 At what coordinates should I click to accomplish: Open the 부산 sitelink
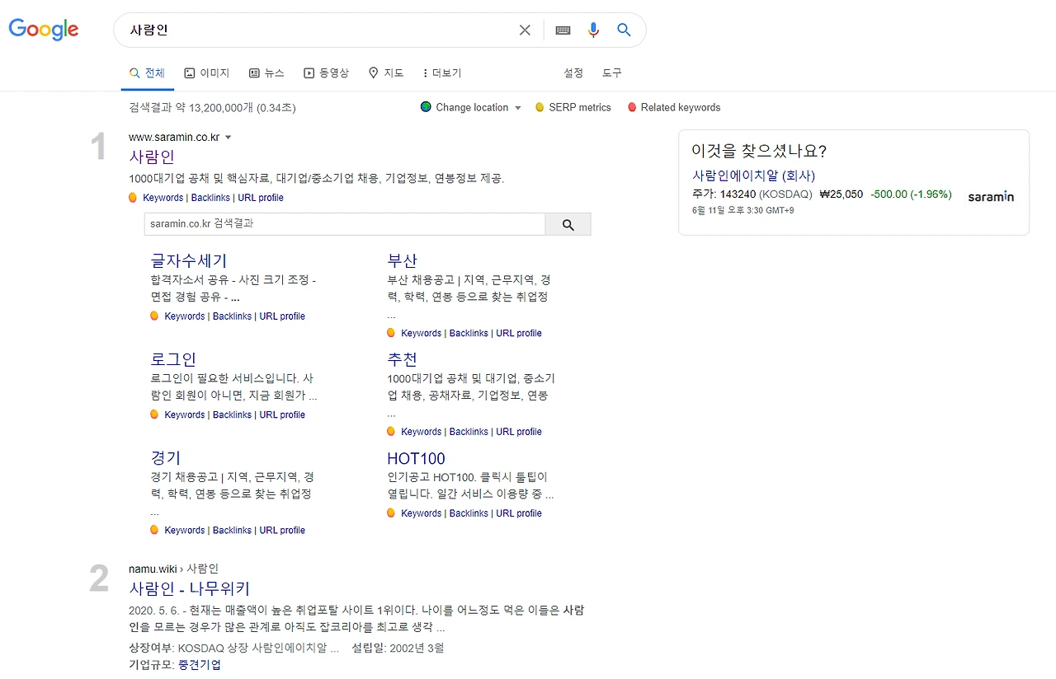403,261
